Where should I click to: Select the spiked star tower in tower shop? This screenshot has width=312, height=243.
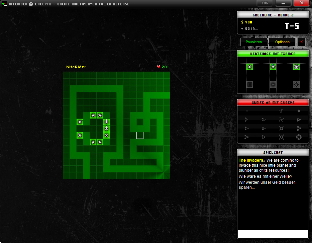273,67
